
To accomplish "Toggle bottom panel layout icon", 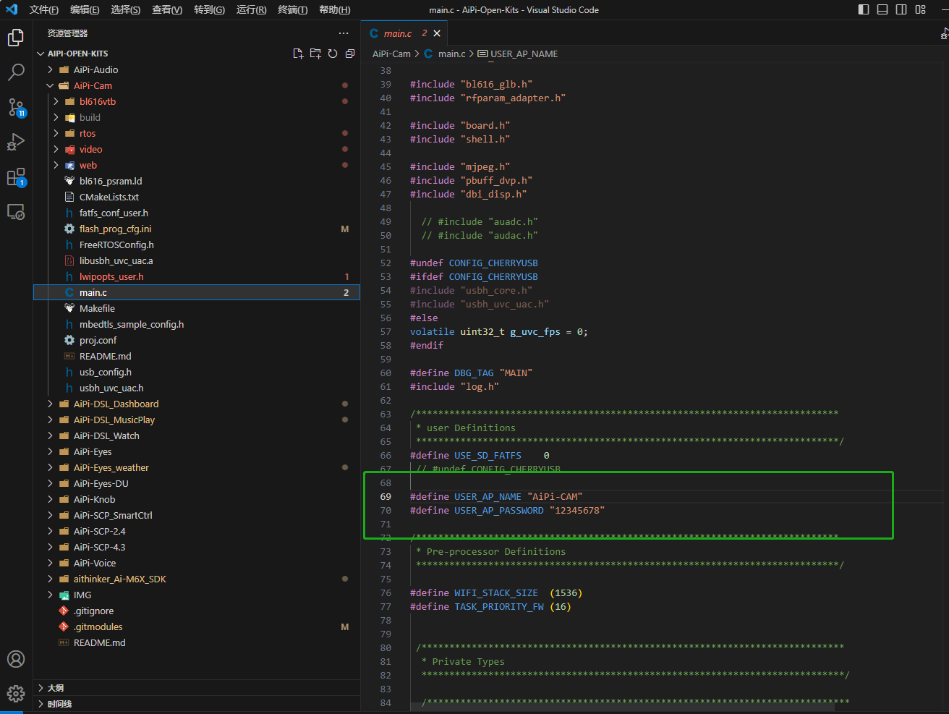I will [882, 9].
